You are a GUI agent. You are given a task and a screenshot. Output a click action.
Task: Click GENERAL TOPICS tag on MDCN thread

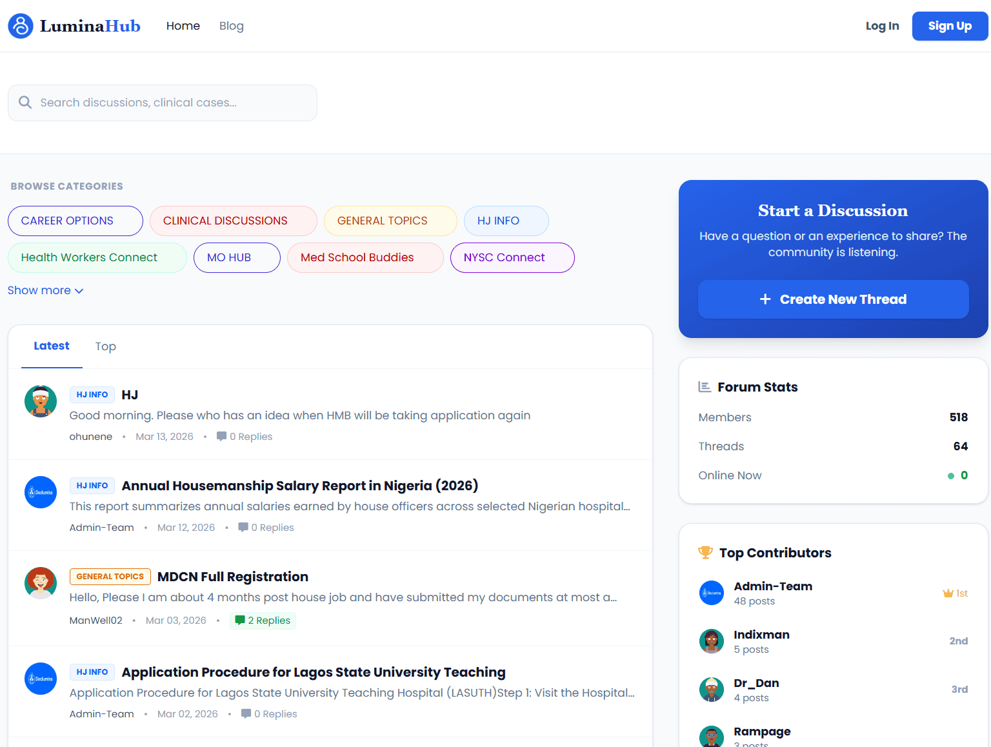(110, 577)
